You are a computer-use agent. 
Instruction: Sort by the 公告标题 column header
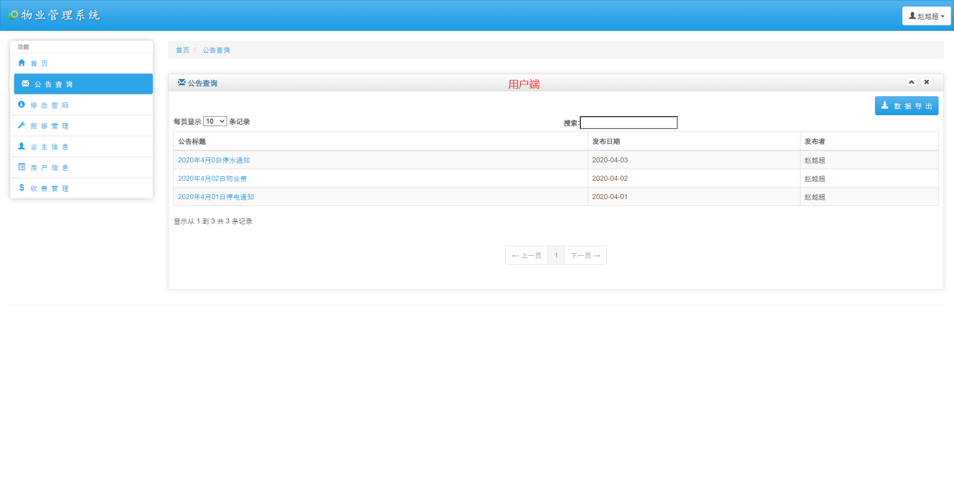coord(381,141)
